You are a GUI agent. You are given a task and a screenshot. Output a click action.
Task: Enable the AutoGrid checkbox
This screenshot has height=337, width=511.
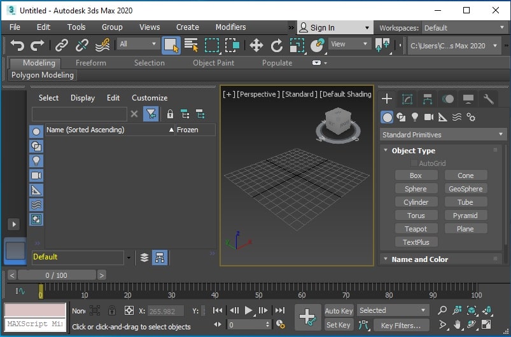pos(414,163)
